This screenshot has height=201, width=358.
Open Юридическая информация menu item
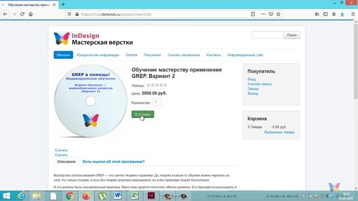[98, 55]
